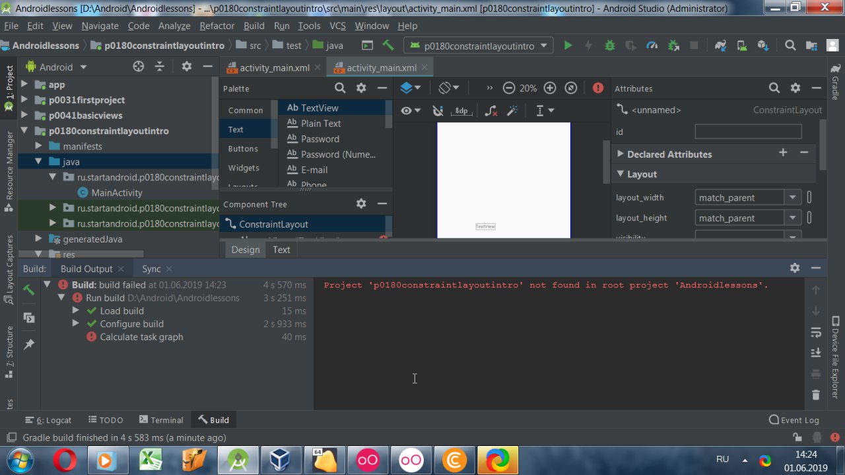
Task: Click the Search Everywhere magnifier in main toolbar
Action: click(790, 46)
